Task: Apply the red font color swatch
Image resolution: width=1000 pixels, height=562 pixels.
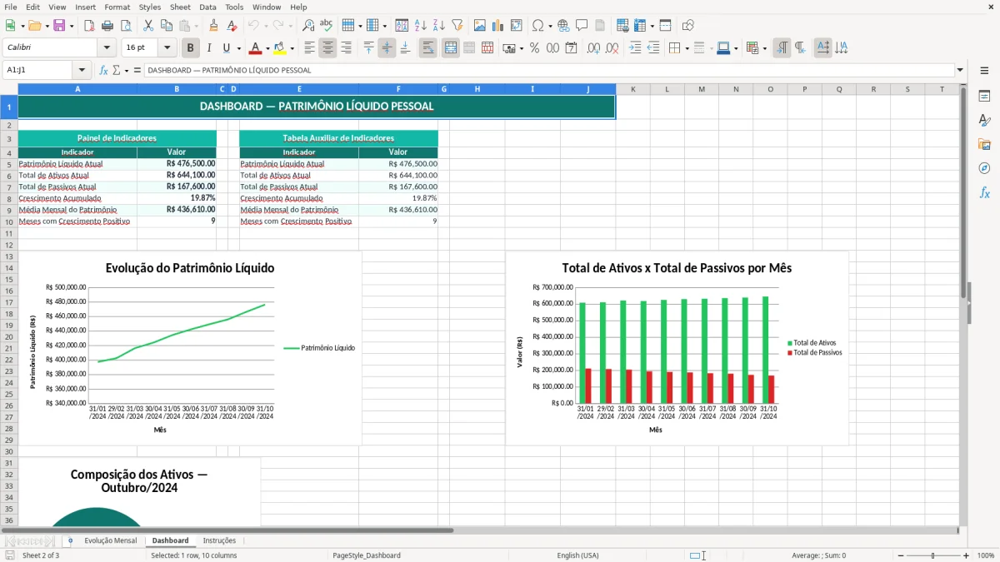Action: (x=256, y=48)
